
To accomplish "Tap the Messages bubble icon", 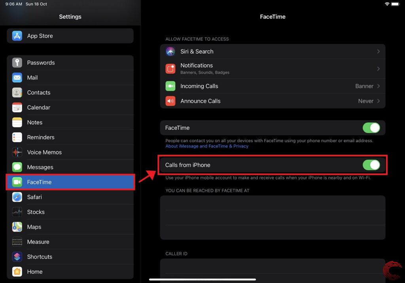I will coord(17,167).
